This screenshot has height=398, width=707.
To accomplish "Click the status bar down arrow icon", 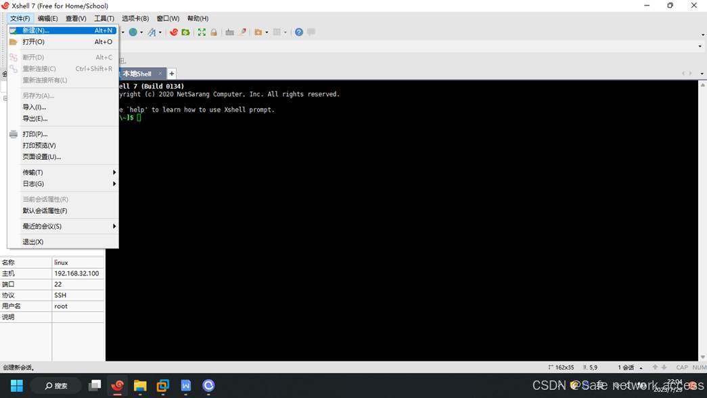I will tap(664, 368).
